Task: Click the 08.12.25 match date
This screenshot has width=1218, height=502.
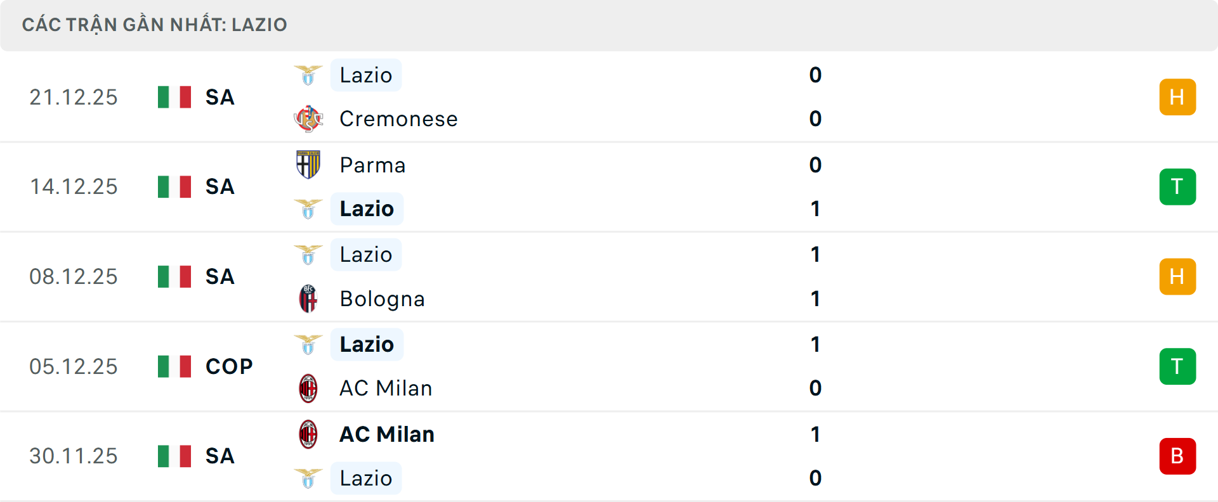Action: point(74,277)
